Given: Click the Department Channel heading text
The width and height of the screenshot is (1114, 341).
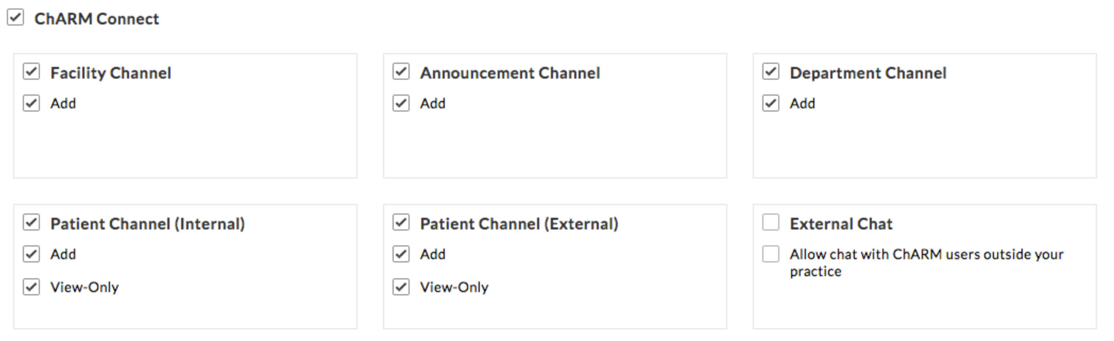Looking at the screenshot, I should click(868, 73).
